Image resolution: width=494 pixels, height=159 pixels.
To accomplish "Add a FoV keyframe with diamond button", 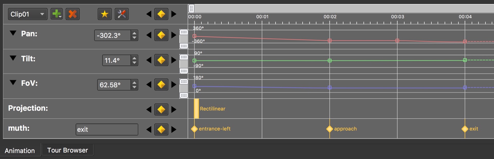I will tap(161, 85).
